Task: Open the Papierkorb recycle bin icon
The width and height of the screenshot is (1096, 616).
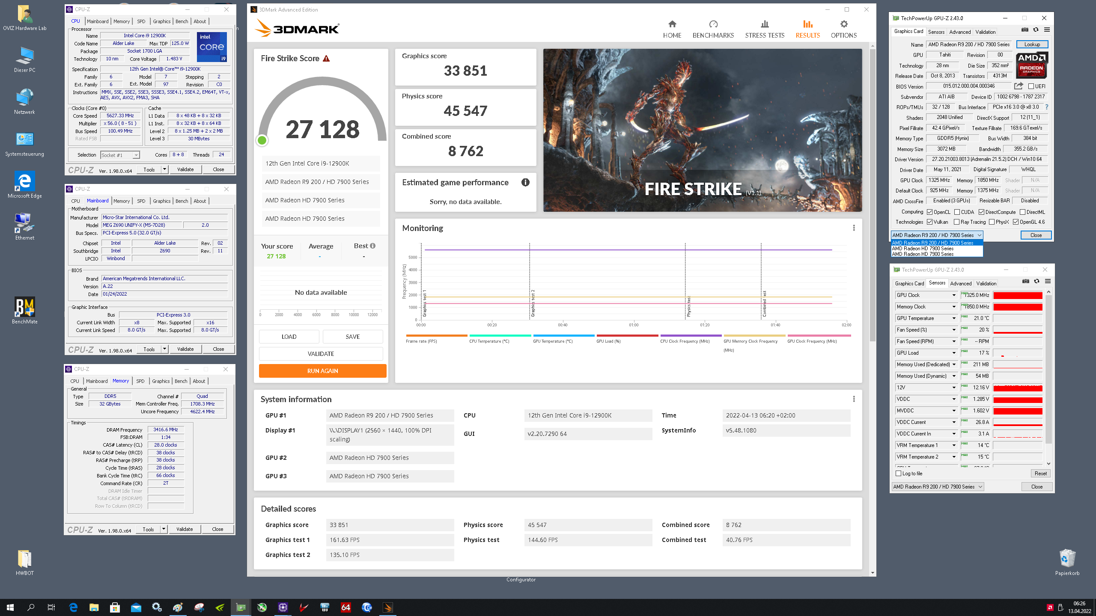Action: tap(1067, 562)
